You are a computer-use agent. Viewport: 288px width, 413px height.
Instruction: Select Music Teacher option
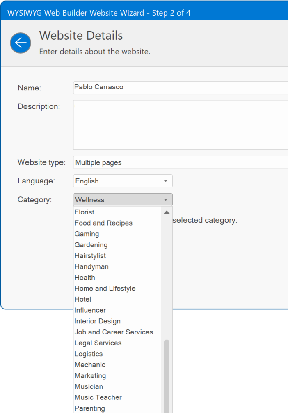[x=117, y=397]
